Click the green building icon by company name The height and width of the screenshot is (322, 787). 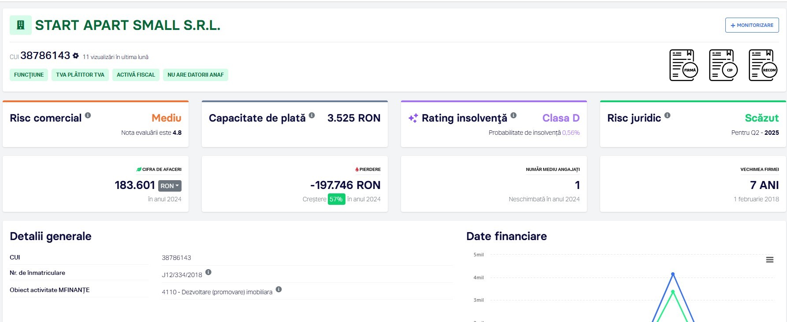(21, 25)
